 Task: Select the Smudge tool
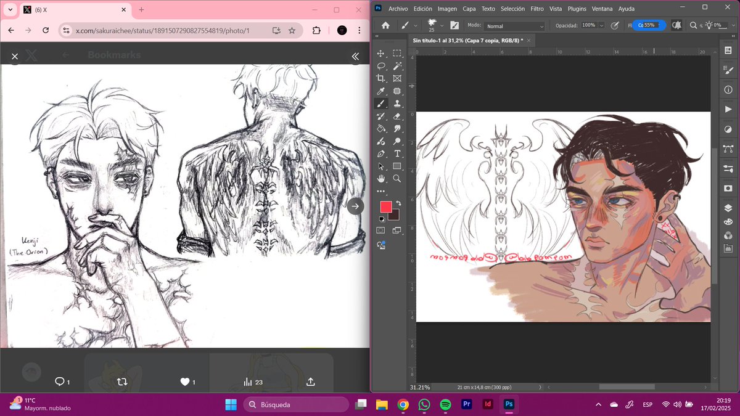click(x=397, y=128)
